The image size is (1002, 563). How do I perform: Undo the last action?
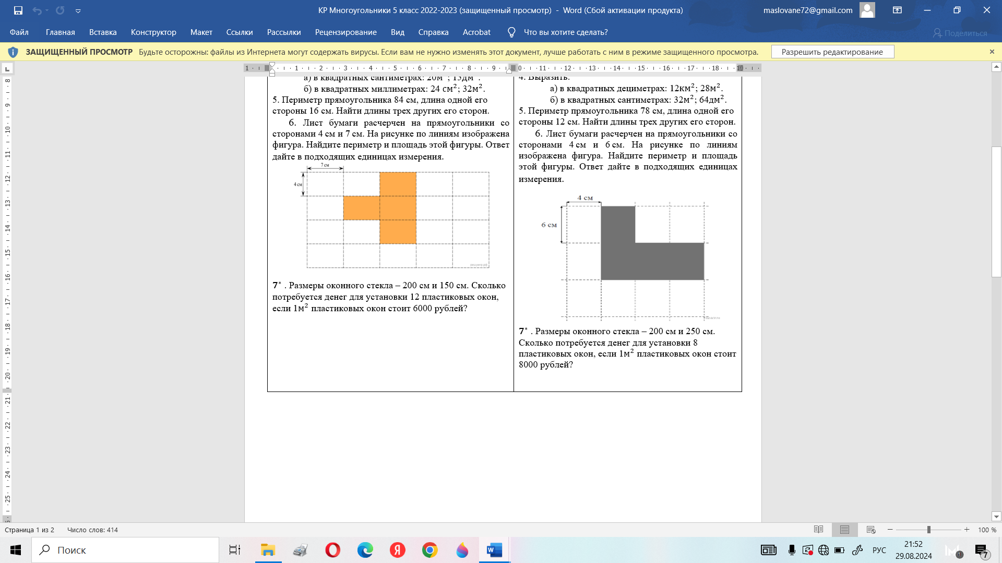[37, 10]
